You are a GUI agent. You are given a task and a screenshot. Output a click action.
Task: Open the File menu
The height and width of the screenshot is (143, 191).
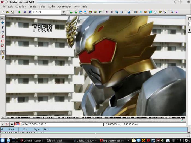(4, 7)
